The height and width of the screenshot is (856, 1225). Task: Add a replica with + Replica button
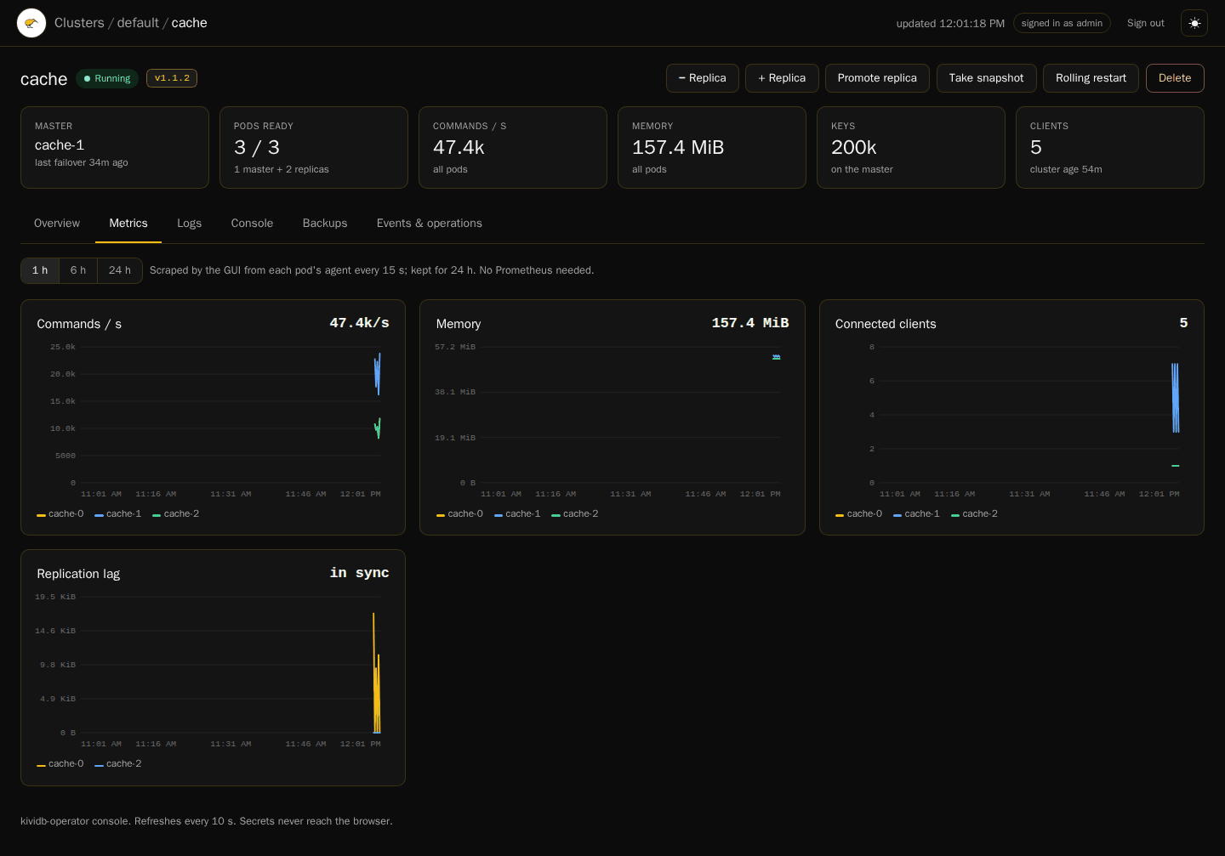coord(782,78)
